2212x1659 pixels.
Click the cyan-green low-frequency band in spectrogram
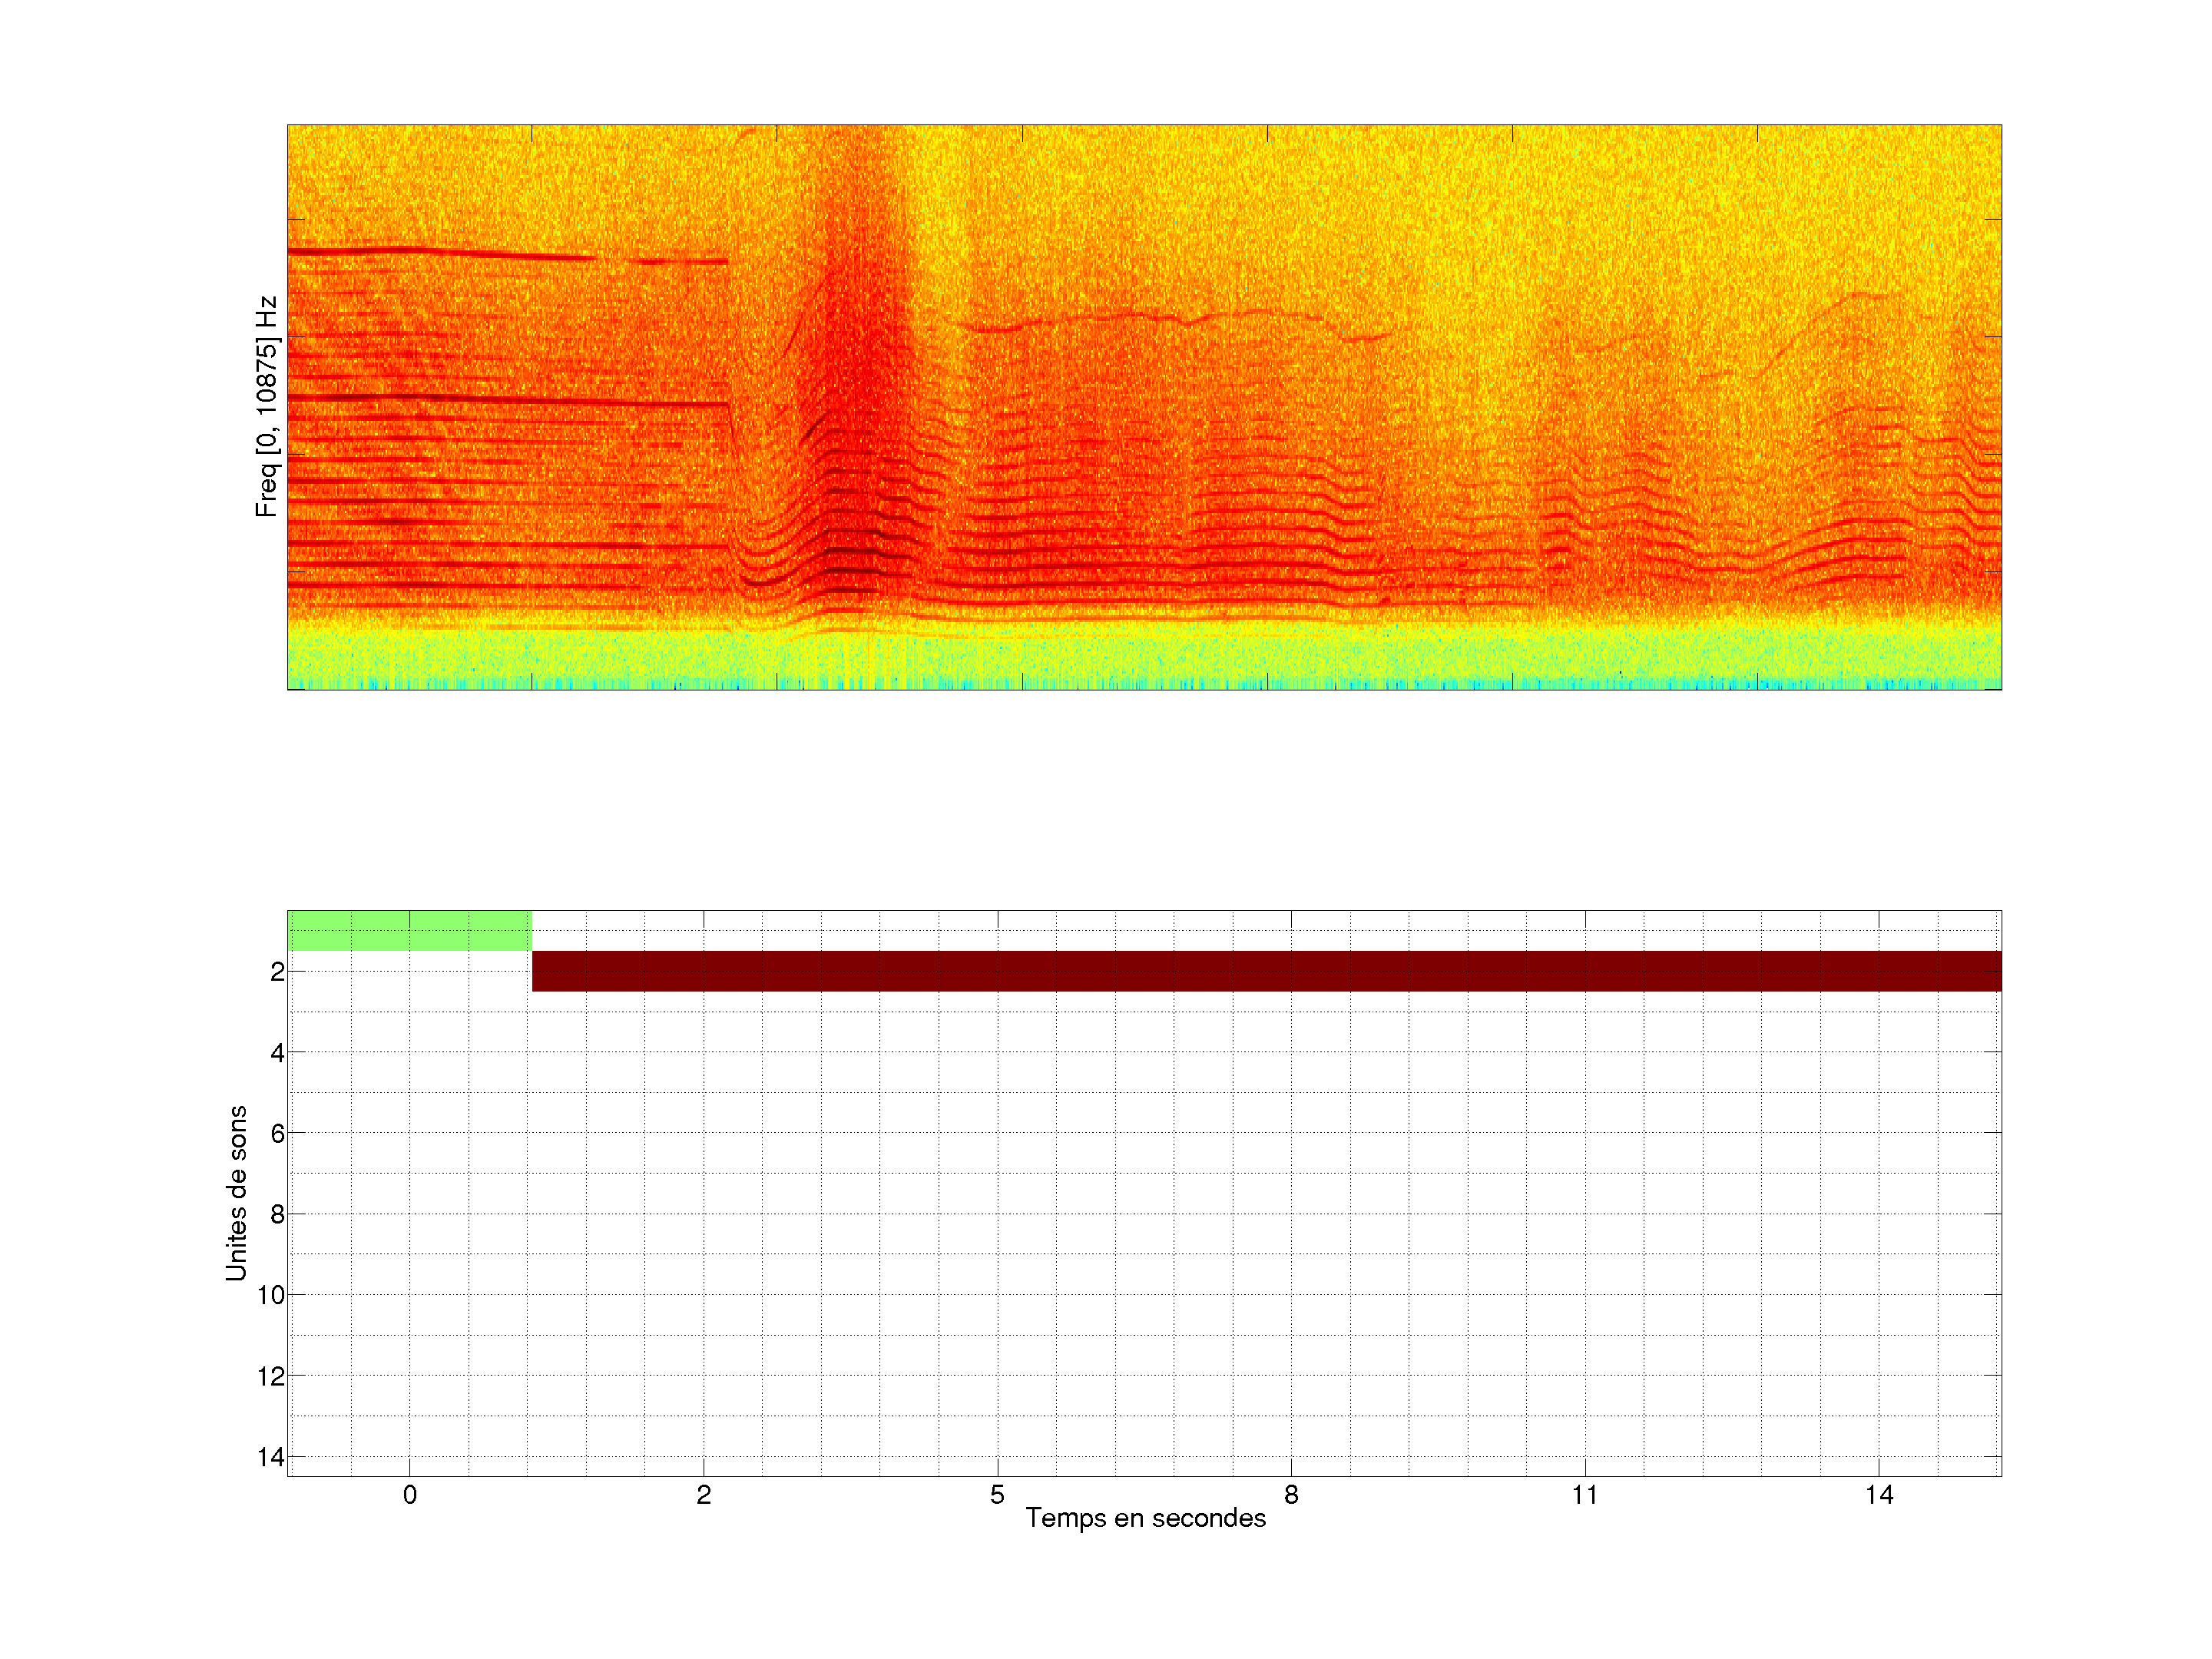pos(1144,662)
